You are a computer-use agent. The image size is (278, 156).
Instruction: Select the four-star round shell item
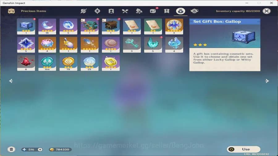point(111,45)
